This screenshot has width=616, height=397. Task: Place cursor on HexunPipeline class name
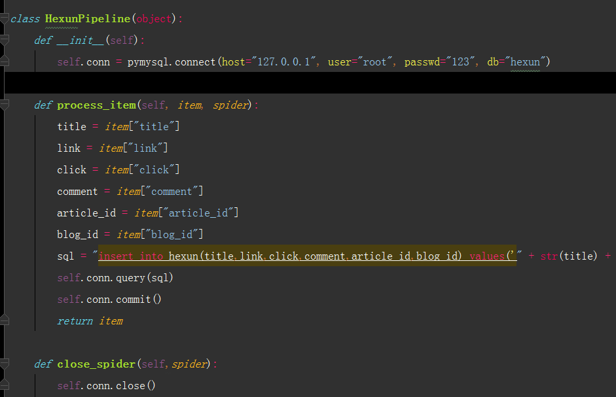coord(88,19)
